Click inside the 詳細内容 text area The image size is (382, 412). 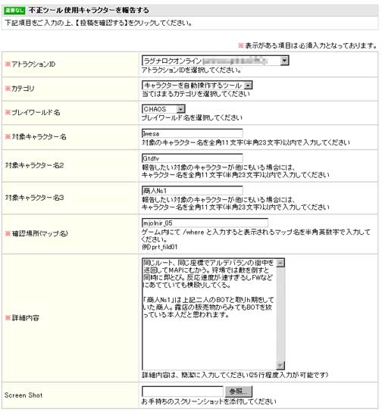click(x=209, y=314)
